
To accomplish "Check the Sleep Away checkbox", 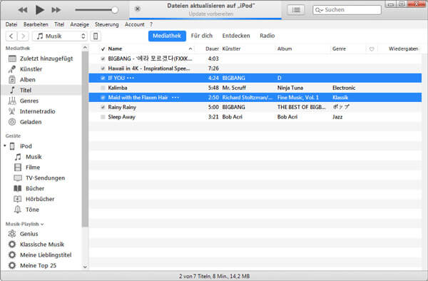I will [103, 117].
